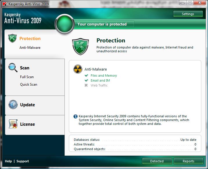Click the Anti-Malware heading in main panel
The image size is (208, 169).
coord(96,69)
